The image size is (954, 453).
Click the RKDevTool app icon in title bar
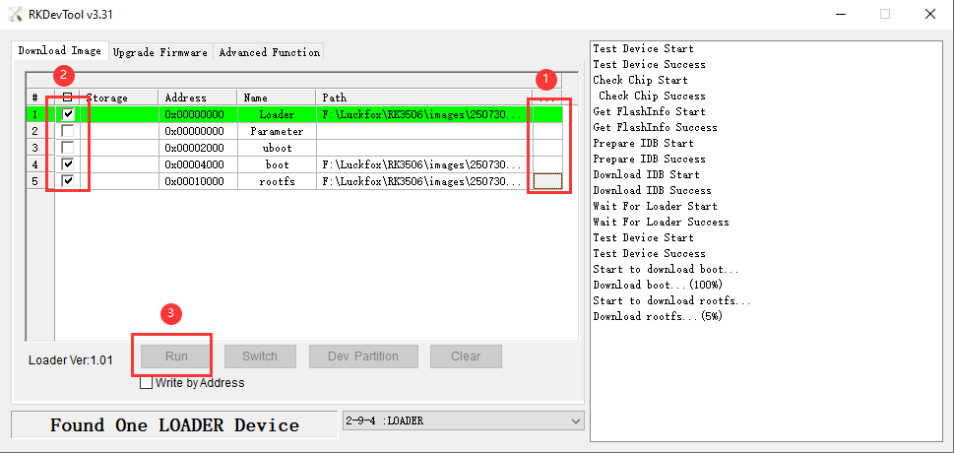(x=14, y=14)
